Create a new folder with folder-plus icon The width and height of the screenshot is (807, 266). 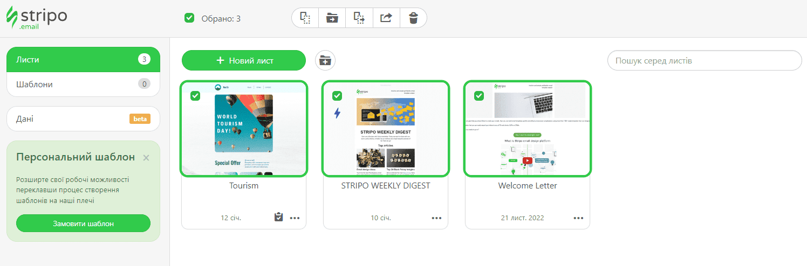coord(325,60)
